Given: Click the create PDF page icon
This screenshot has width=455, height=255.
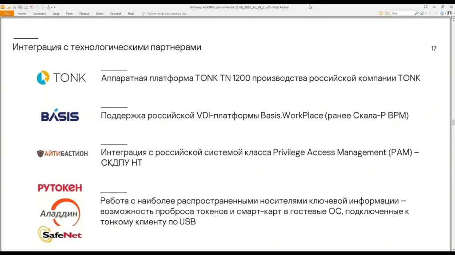Looking at the screenshot, I should click(x=32, y=7).
